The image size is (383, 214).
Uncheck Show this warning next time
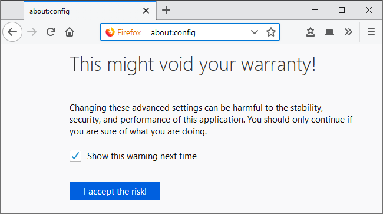coord(75,156)
